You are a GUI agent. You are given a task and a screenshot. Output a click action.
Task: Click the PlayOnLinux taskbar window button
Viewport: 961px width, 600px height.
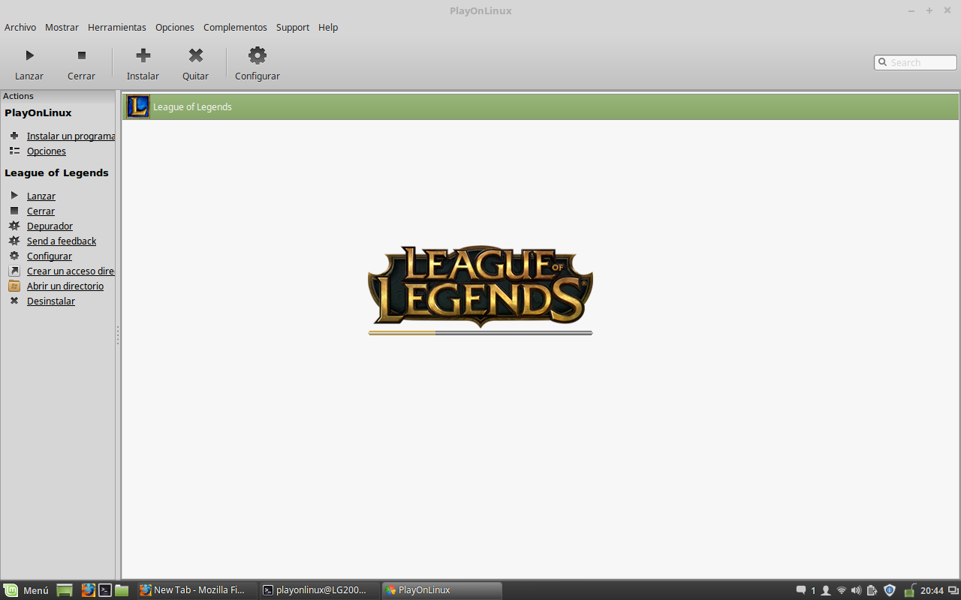441,590
